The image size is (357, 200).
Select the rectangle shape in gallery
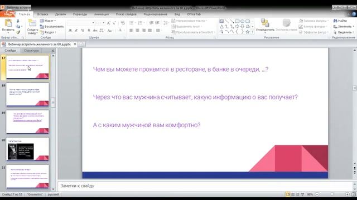237,21
